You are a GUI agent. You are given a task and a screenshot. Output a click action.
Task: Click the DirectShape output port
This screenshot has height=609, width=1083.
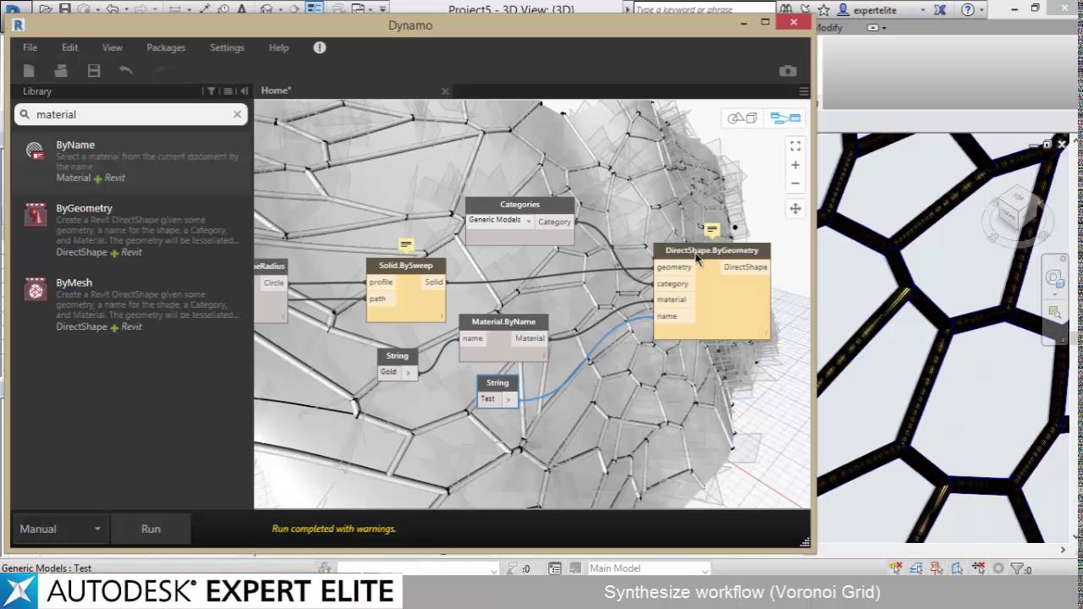[745, 267]
